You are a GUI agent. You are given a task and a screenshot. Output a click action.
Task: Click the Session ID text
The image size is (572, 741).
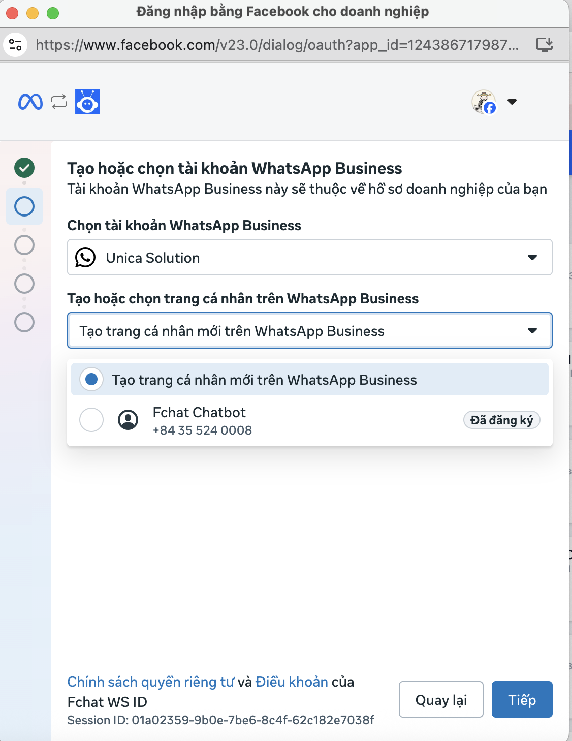pyautogui.click(x=220, y=720)
